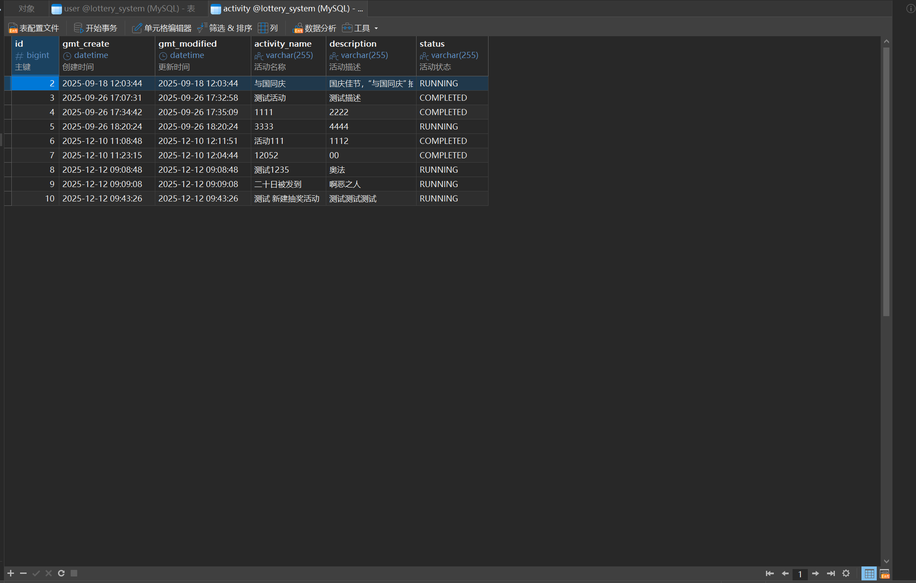Open the cell editor (单元格编辑器)
This screenshot has height=583, width=916.
pos(162,28)
